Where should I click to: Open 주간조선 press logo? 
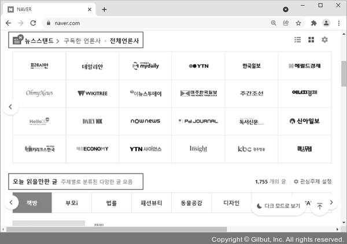pyautogui.click(x=252, y=93)
